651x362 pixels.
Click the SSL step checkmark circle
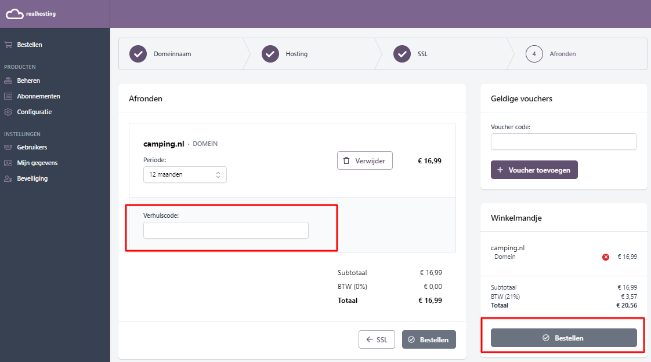(x=402, y=54)
